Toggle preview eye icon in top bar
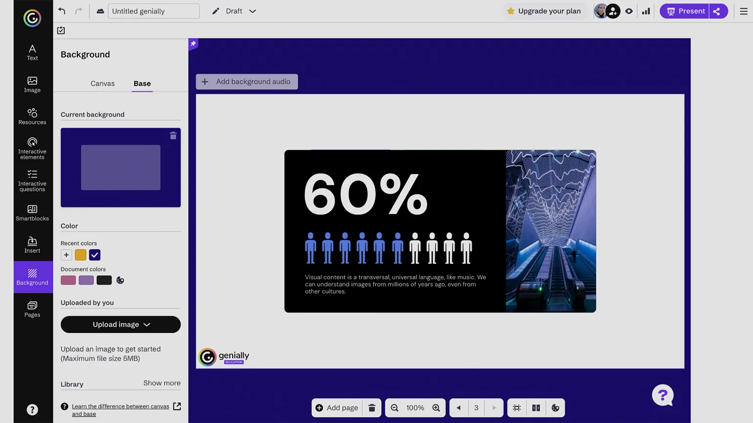Viewport: 753px width, 423px height. (629, 11)
